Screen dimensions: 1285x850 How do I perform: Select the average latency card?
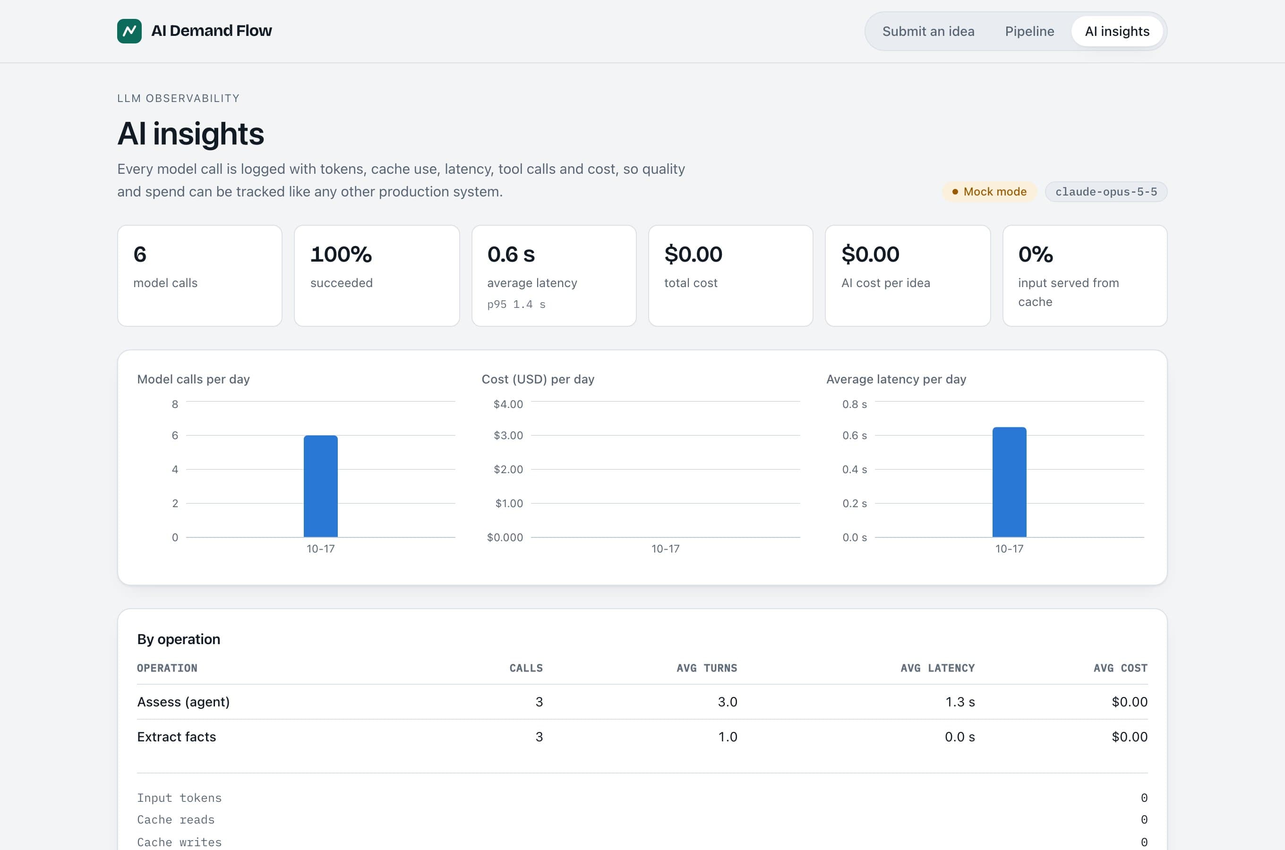pos(554,275)
